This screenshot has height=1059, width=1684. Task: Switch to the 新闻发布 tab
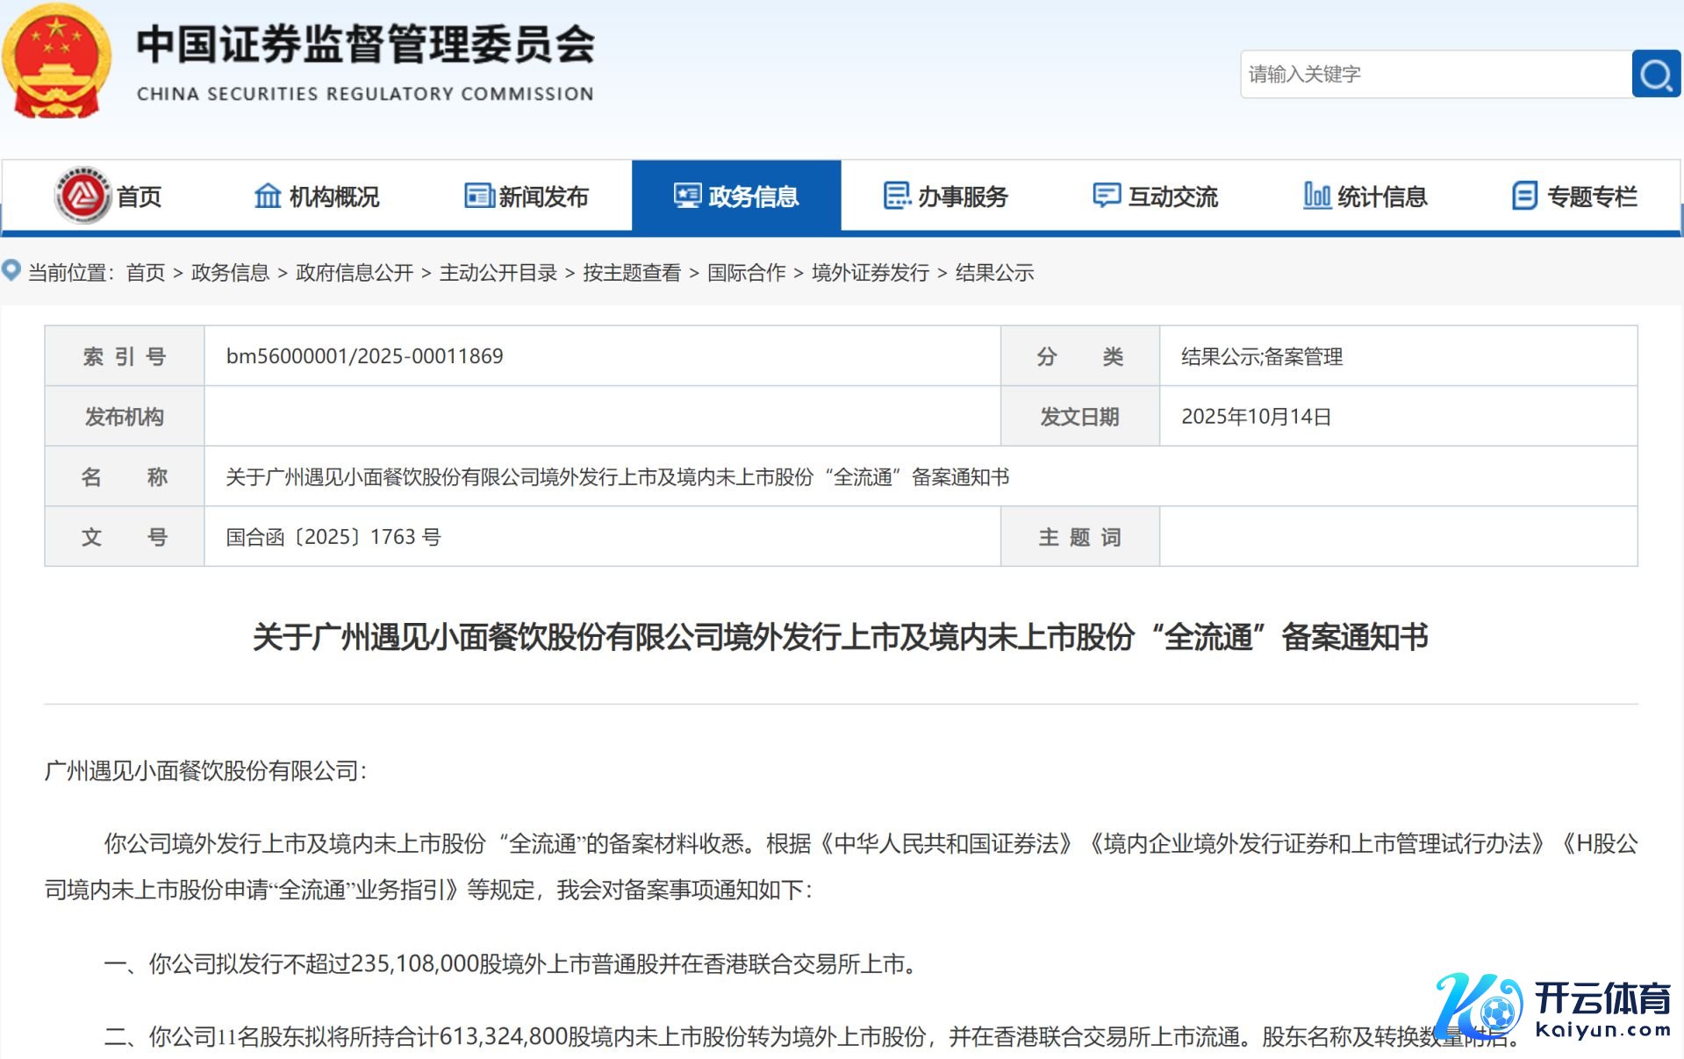pos(543,197)
